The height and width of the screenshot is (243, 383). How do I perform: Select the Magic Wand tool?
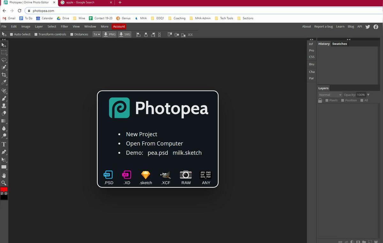pyautogui.click(x=4, y=67)
